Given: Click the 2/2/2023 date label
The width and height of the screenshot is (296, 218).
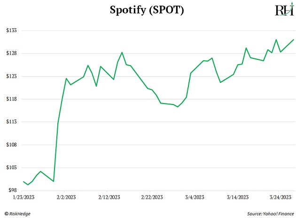Looking at the screenshot, I should (x=66, y=197).
